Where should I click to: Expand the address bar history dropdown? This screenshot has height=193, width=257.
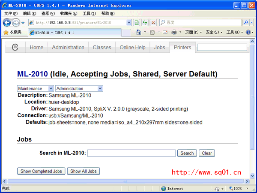129,23
